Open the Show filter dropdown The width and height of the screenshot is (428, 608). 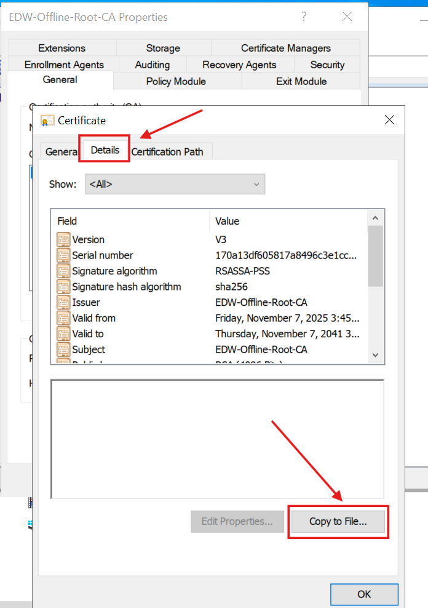pos(175,184)
